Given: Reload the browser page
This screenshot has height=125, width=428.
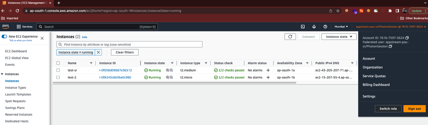Looking at the screenshot, I should tap(17, 11).
